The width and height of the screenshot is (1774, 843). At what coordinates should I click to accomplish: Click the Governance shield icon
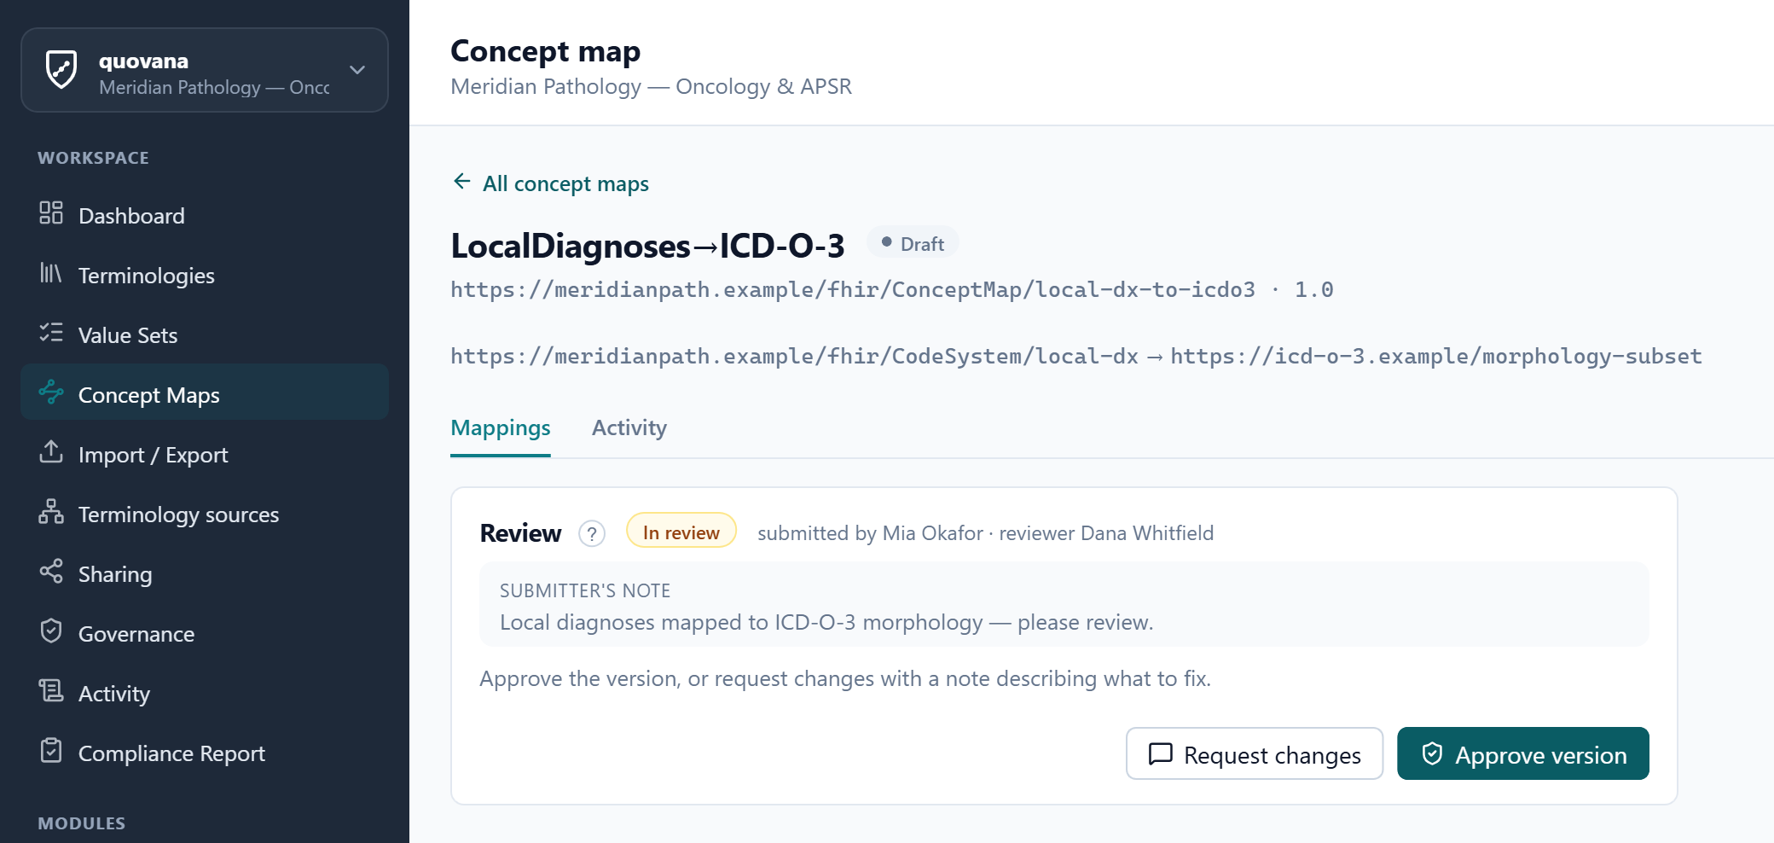coord(51,631)
